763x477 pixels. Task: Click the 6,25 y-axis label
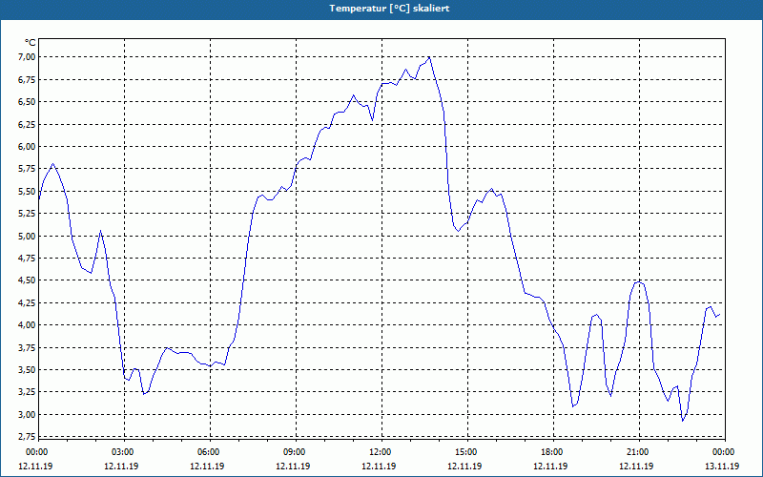pyautogui.click(x=28, y=124)
